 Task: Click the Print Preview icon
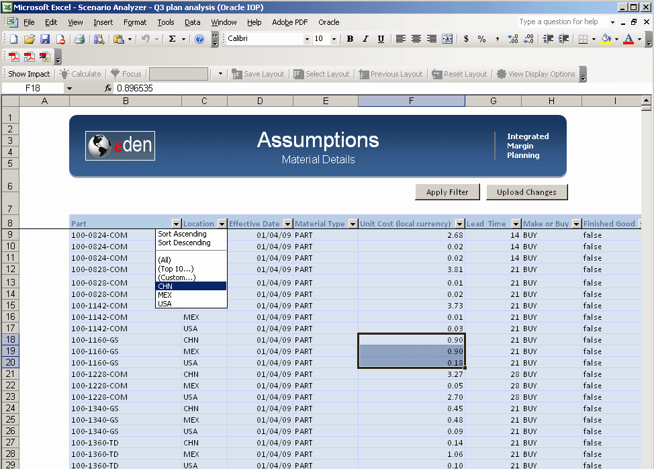99,39
